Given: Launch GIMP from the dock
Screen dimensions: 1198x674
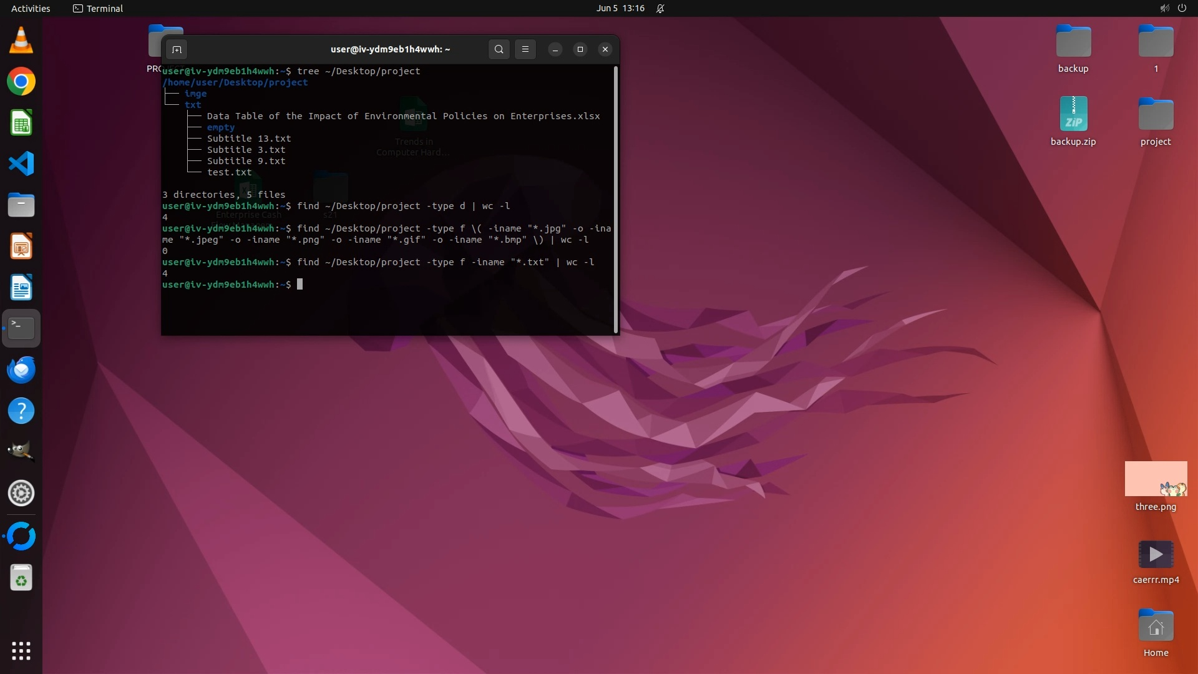Looking at the screenshot, I should pos(21,451).
